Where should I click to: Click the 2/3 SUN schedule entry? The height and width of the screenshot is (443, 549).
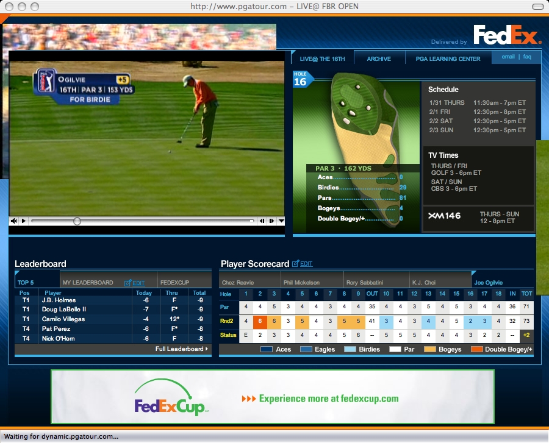pos(478,130)
